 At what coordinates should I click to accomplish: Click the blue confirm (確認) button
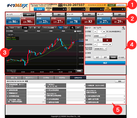pos(105,63)
